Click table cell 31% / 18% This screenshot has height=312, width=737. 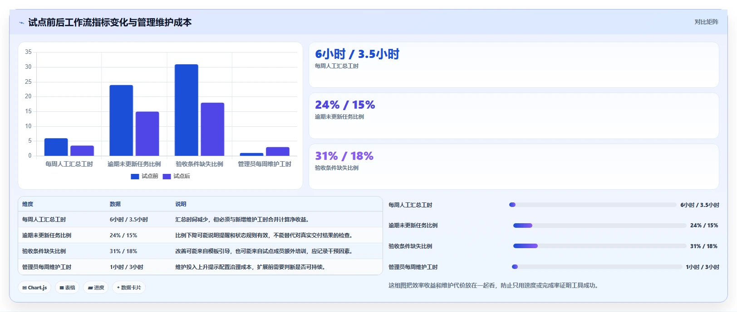point(123,251)
